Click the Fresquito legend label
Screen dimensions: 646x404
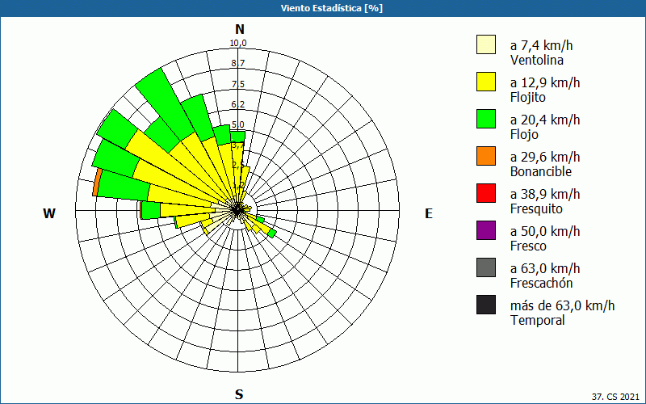click(536, 209)
